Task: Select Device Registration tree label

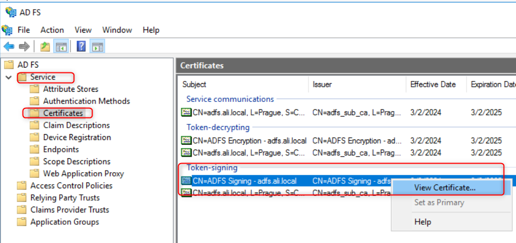Action: tap(77, 137)
